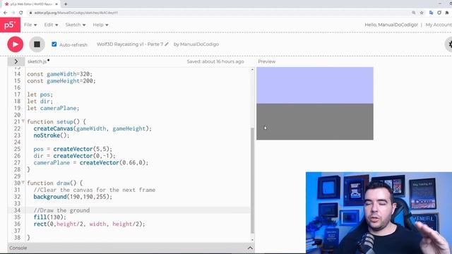Click the sketch preview canvas

coord(315,104)
